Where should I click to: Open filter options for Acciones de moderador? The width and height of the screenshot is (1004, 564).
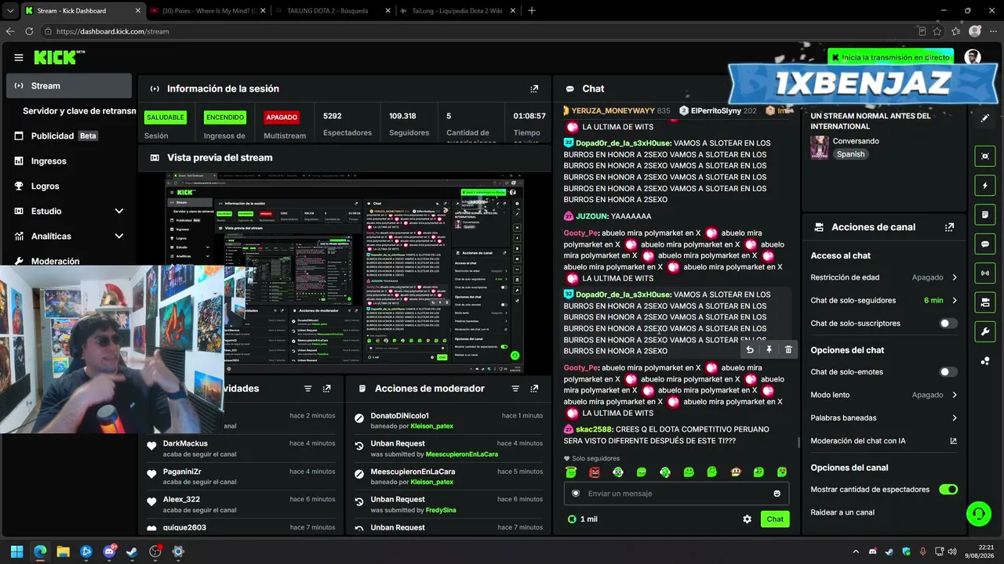[515, 389]
